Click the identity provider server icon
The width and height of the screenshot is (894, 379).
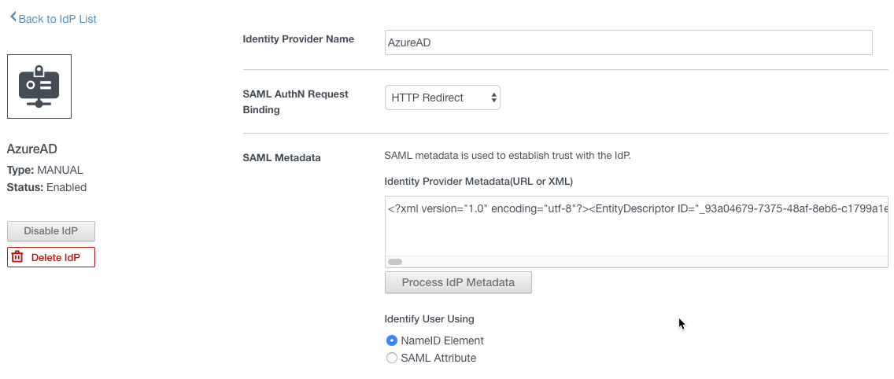pyautogui.click(x=39, y=86)
